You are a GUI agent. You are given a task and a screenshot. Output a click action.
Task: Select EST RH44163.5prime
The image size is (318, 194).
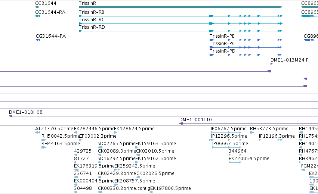click(61, 144)
